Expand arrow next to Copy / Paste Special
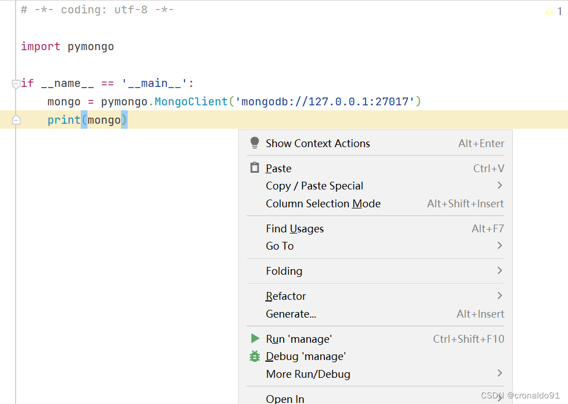568x404 pixels. (500, 186)
